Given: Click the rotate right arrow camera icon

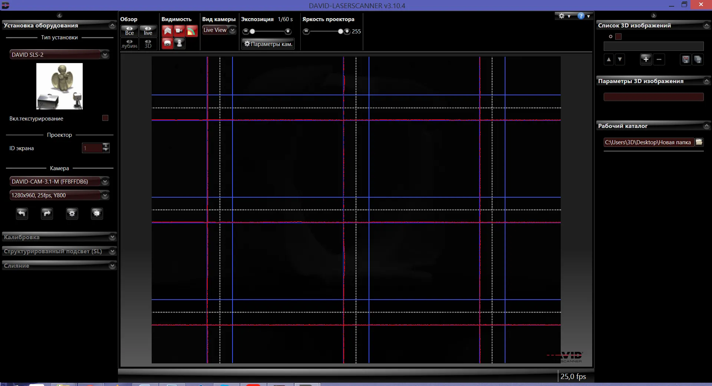Looking at the screenshot, I should (x=47, y=213).
